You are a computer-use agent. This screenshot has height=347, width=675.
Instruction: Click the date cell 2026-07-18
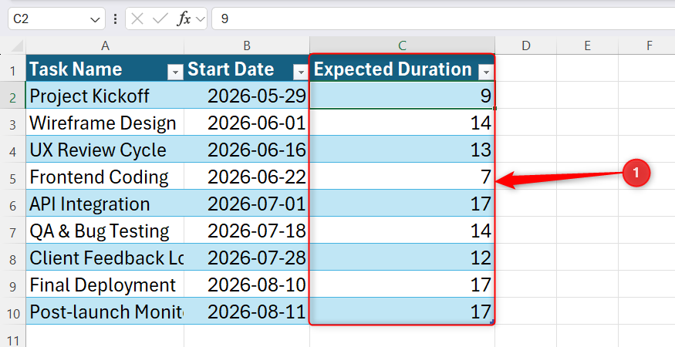247,230
